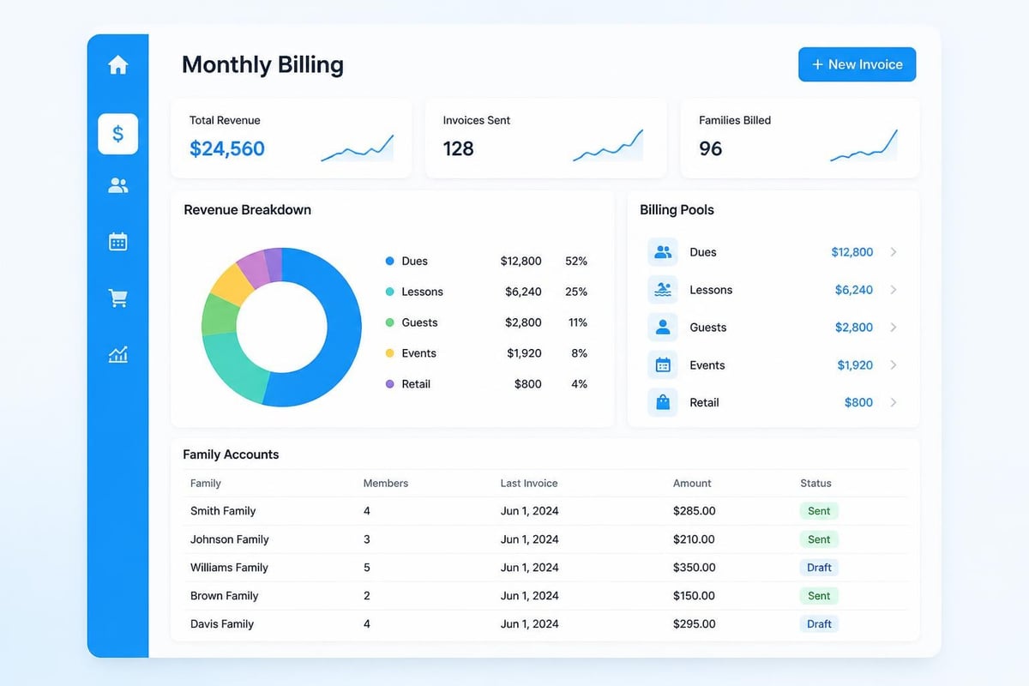The width and height of the screenshot is (1029, 686).
Task: Click the 96 families billed value
Action: point(710,148)
